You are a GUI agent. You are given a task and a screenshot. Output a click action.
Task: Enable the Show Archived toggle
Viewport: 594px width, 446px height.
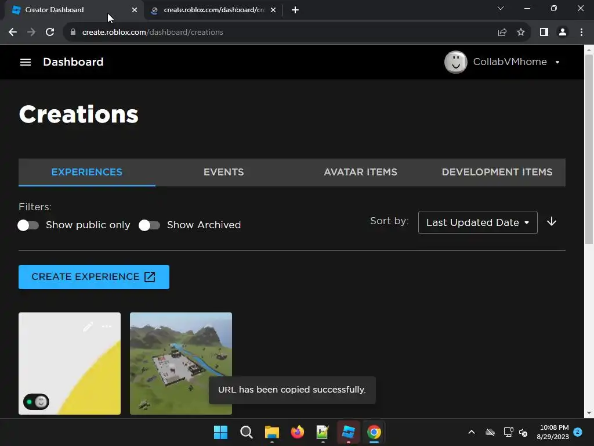(149, 225)
